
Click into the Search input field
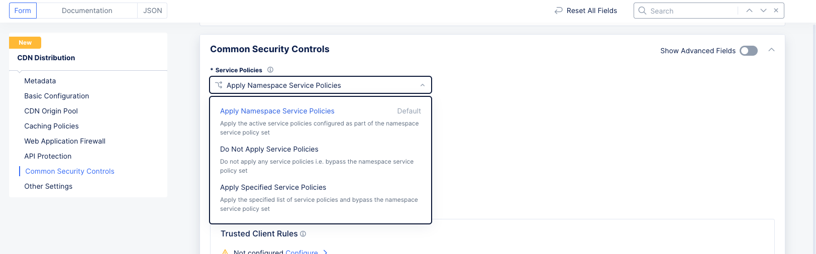(x=691, y=11)
